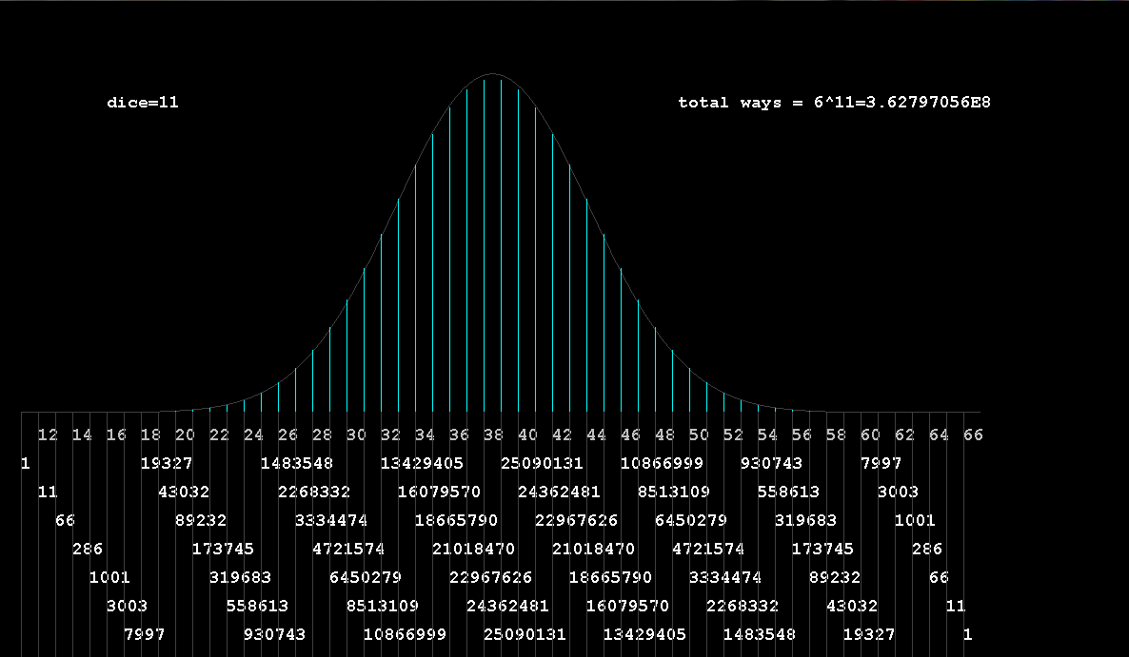Viewport: 1129px width, 657px height.
Task: Click the peak of the bell curve
Action: 492,75
